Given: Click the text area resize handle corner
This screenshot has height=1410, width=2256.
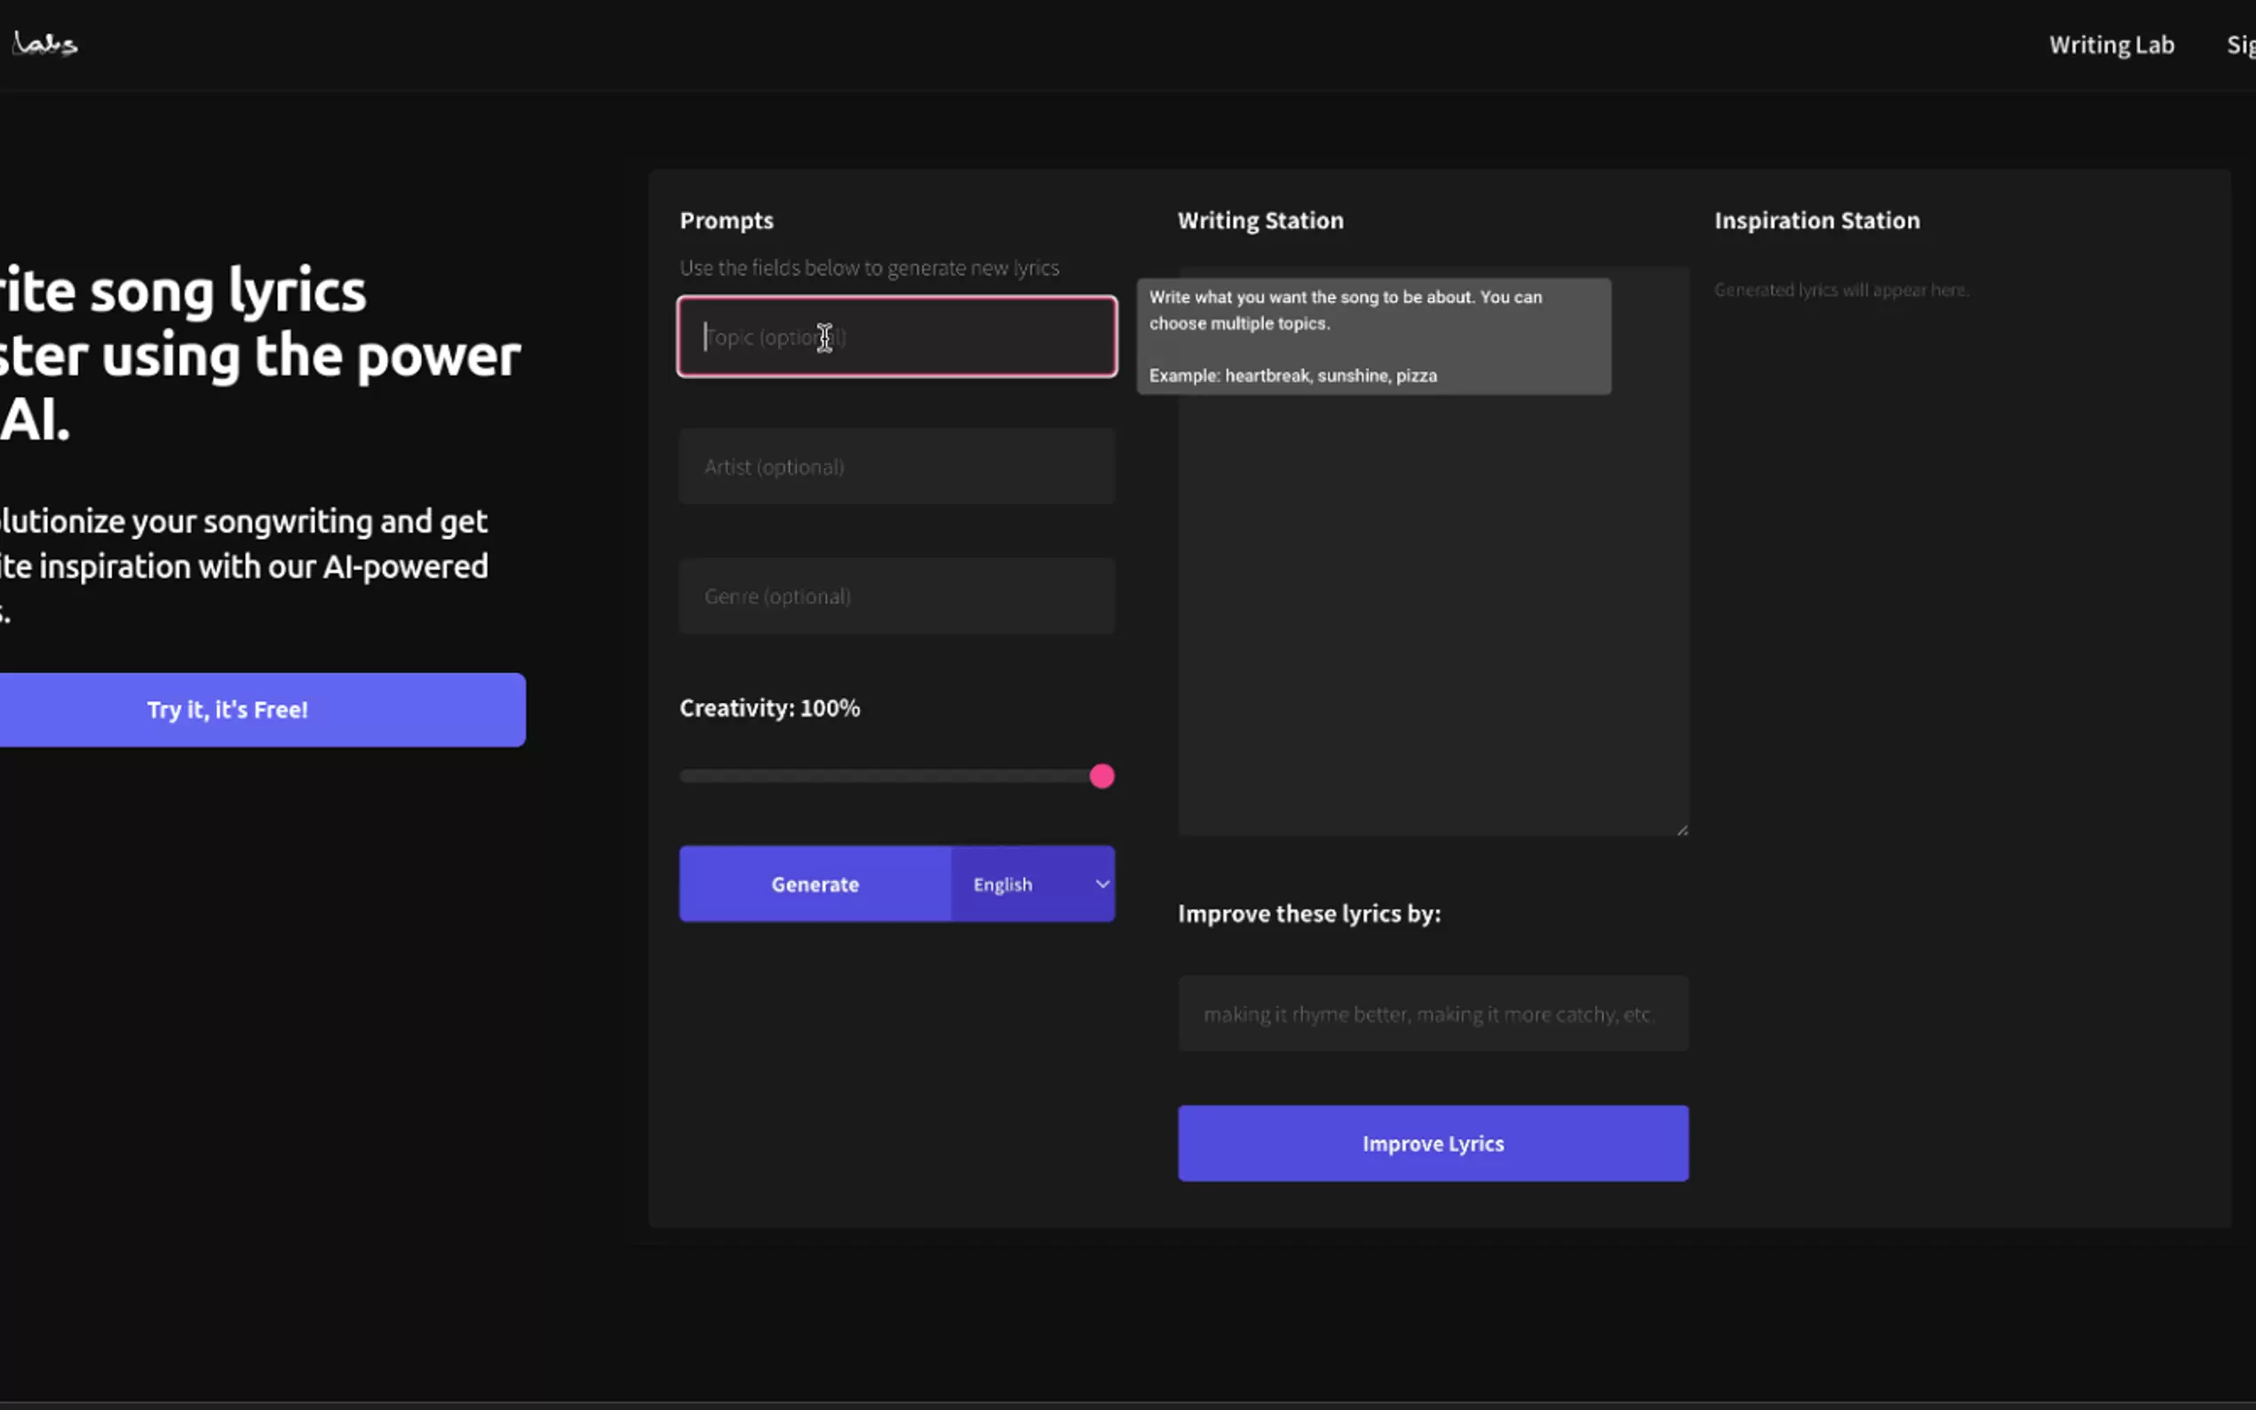Looking at the screenshot, I should click(x=1681, y=829).
